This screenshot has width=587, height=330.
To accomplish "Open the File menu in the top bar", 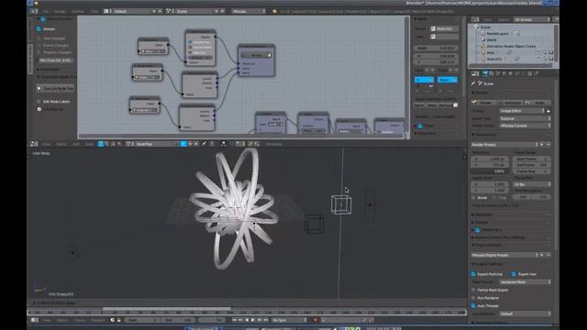I will pyautogui.click(x=45, y=12).
